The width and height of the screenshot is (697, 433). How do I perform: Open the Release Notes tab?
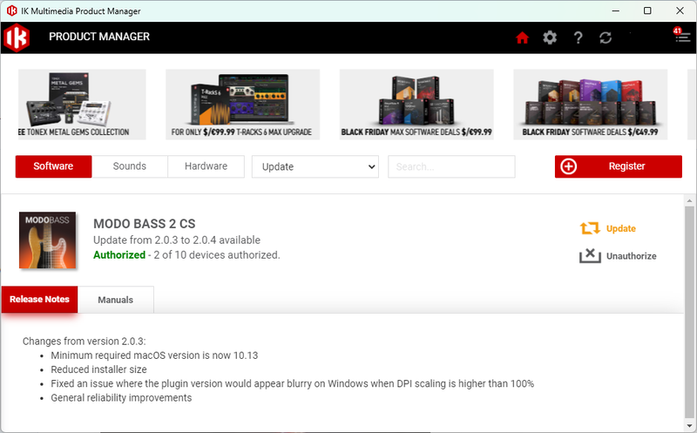pyautogui.click(x=39, y=299)
